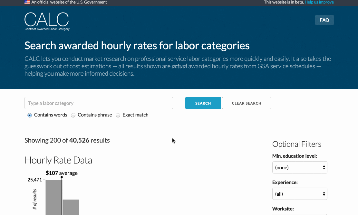The image size is (358, 215).
Task: Enable the Exact match radio button
Action: pyautogui.click(x=118, y=115)
